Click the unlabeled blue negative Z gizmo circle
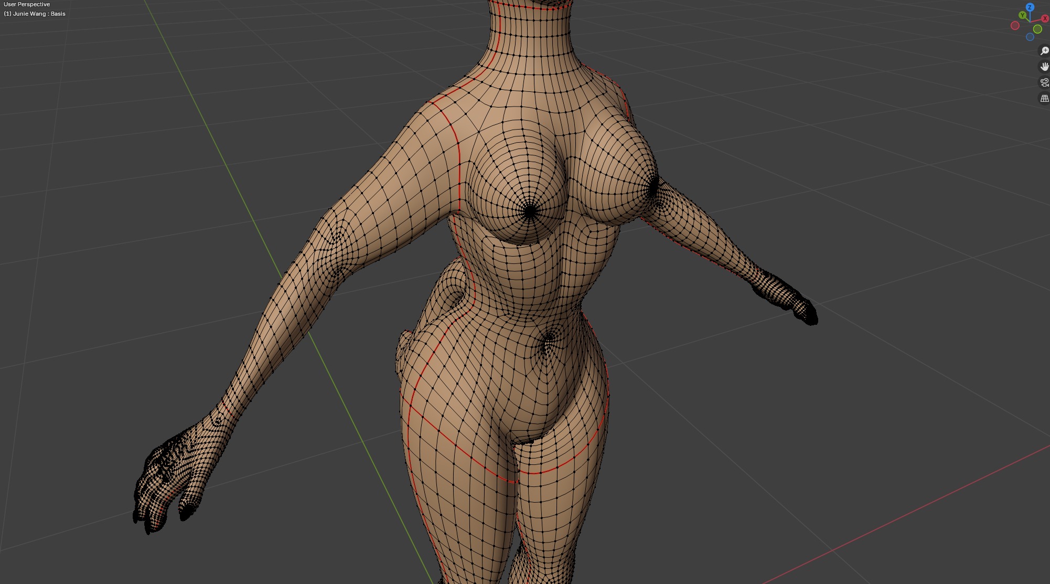The width and height of the screenshot is (1050, 584). pos(1030,37)
